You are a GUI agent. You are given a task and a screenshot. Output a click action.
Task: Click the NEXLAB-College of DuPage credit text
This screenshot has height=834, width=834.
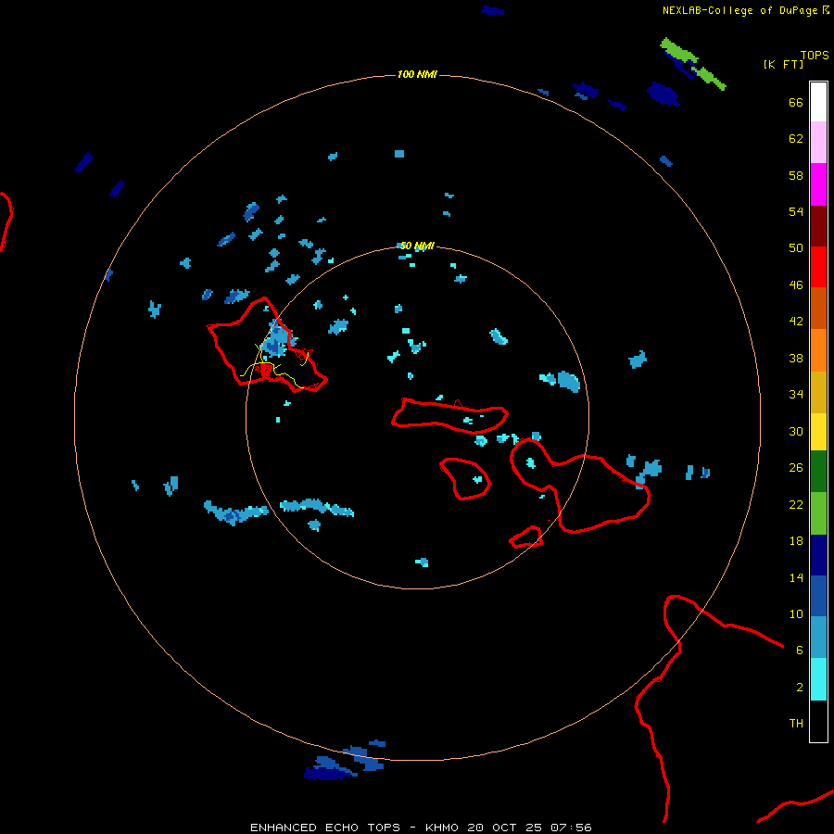pos(745,10)
